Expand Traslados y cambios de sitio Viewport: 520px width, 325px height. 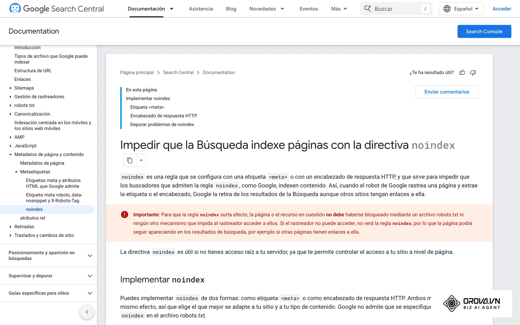click(x=10, y=235)
